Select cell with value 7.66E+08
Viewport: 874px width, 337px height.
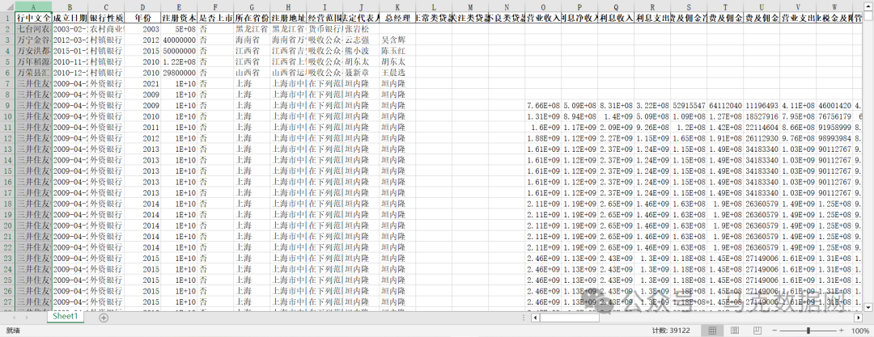pyautogui.click(x=543, y=105)
